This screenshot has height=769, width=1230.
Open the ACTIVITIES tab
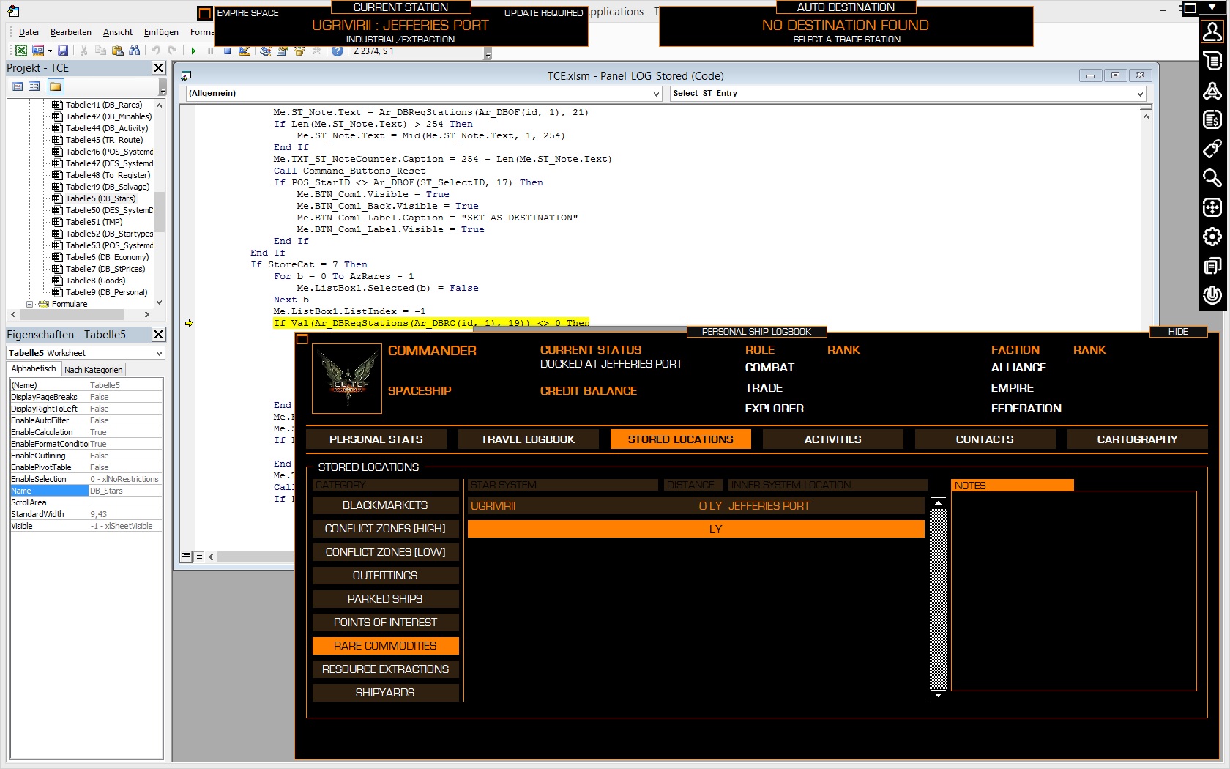tap(832, 439)
